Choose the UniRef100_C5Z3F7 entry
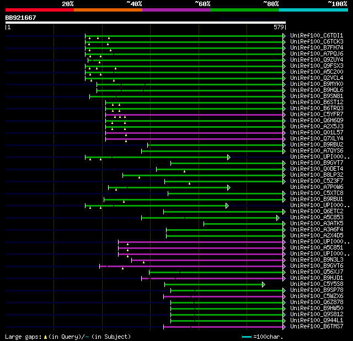The image size is (353, 341). point(317,181)
